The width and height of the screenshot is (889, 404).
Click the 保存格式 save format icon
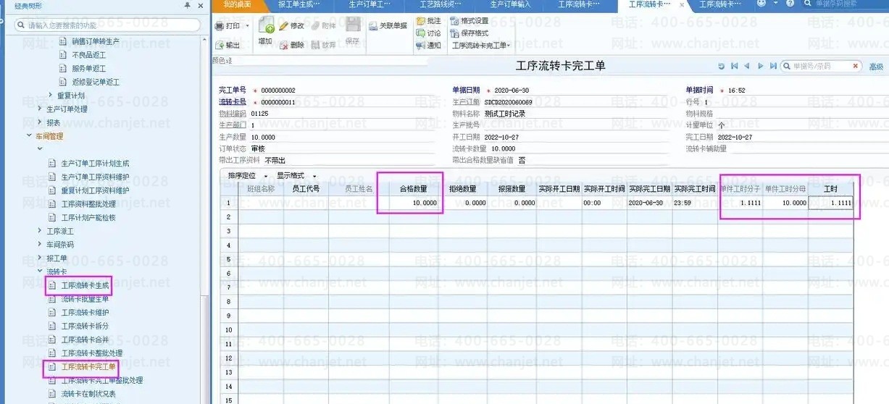(x=454, y=33)
